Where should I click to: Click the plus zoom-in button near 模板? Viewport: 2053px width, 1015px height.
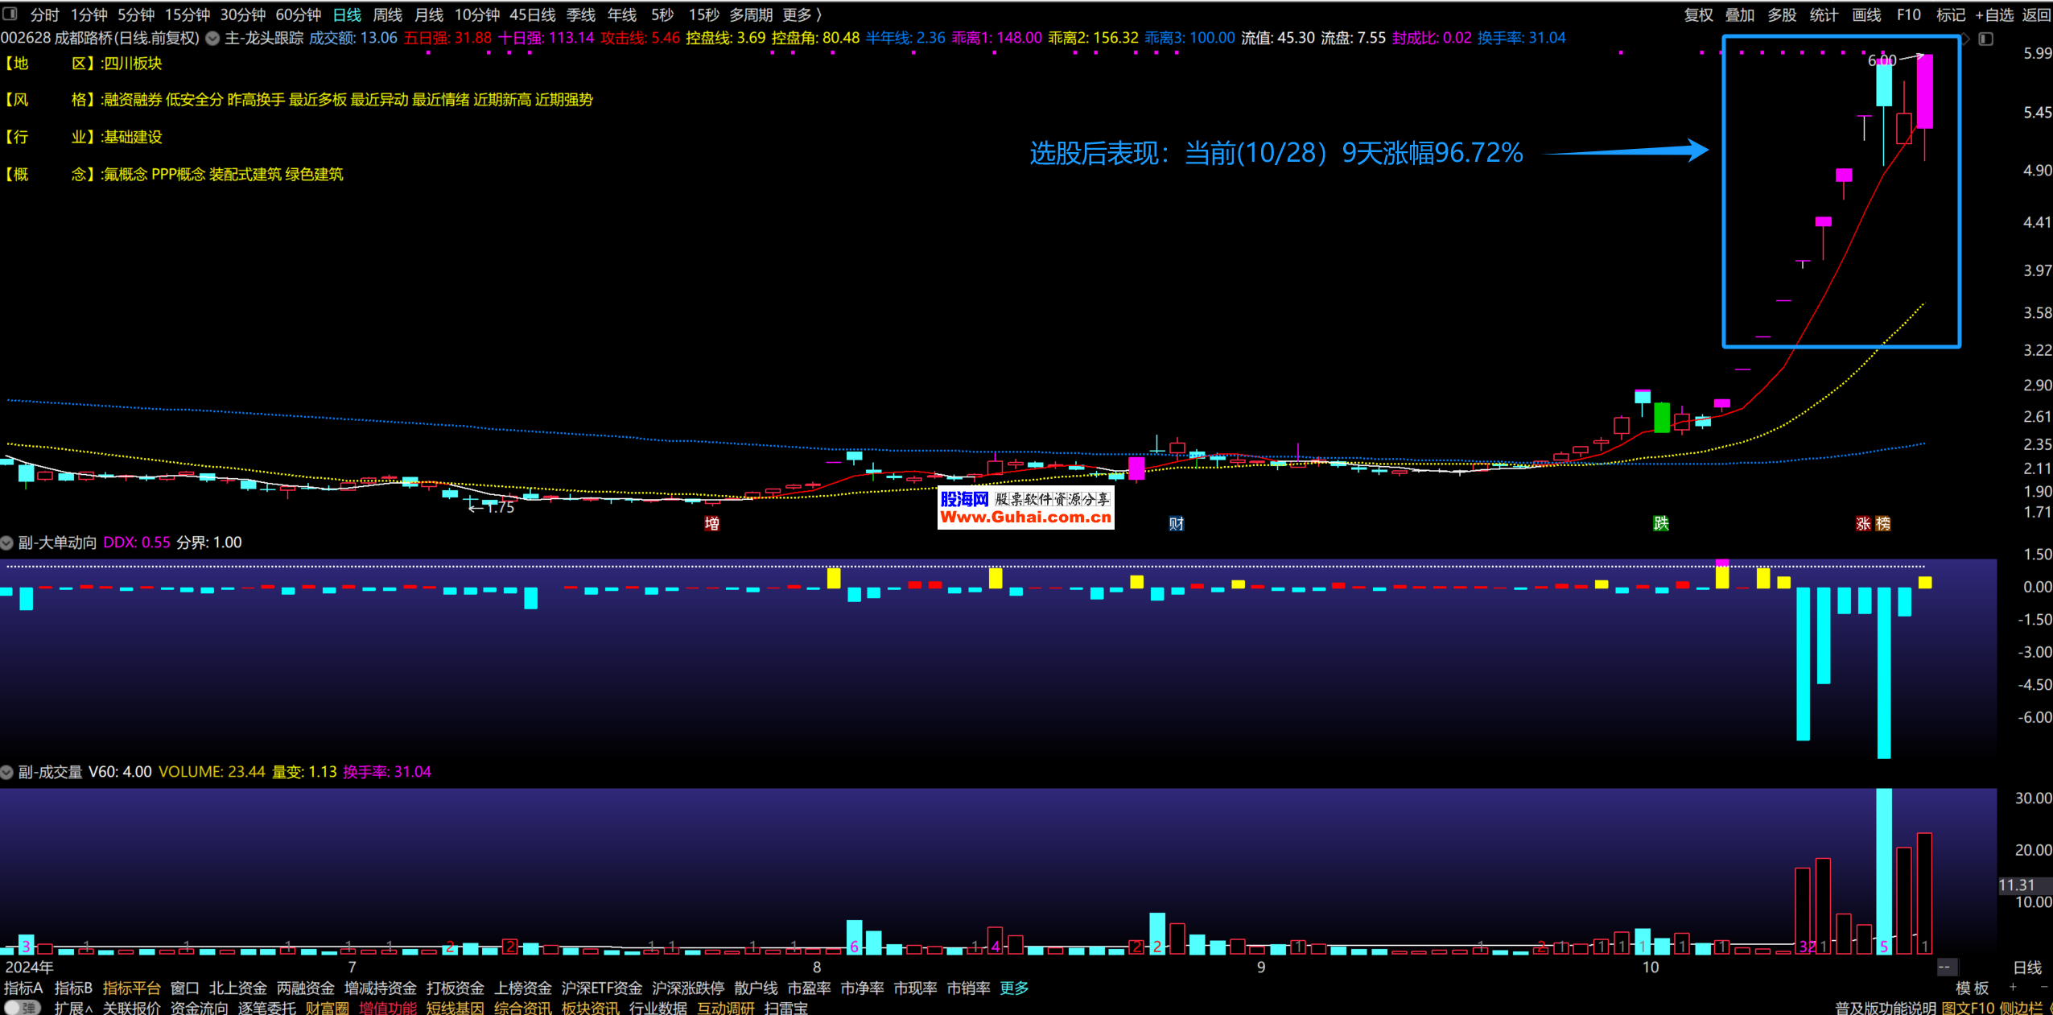pos(2014,988)
